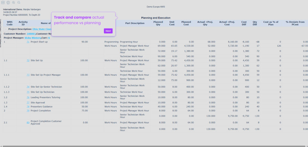Click the Planned Qty column header
308x147 pixels.
(158, 23)
